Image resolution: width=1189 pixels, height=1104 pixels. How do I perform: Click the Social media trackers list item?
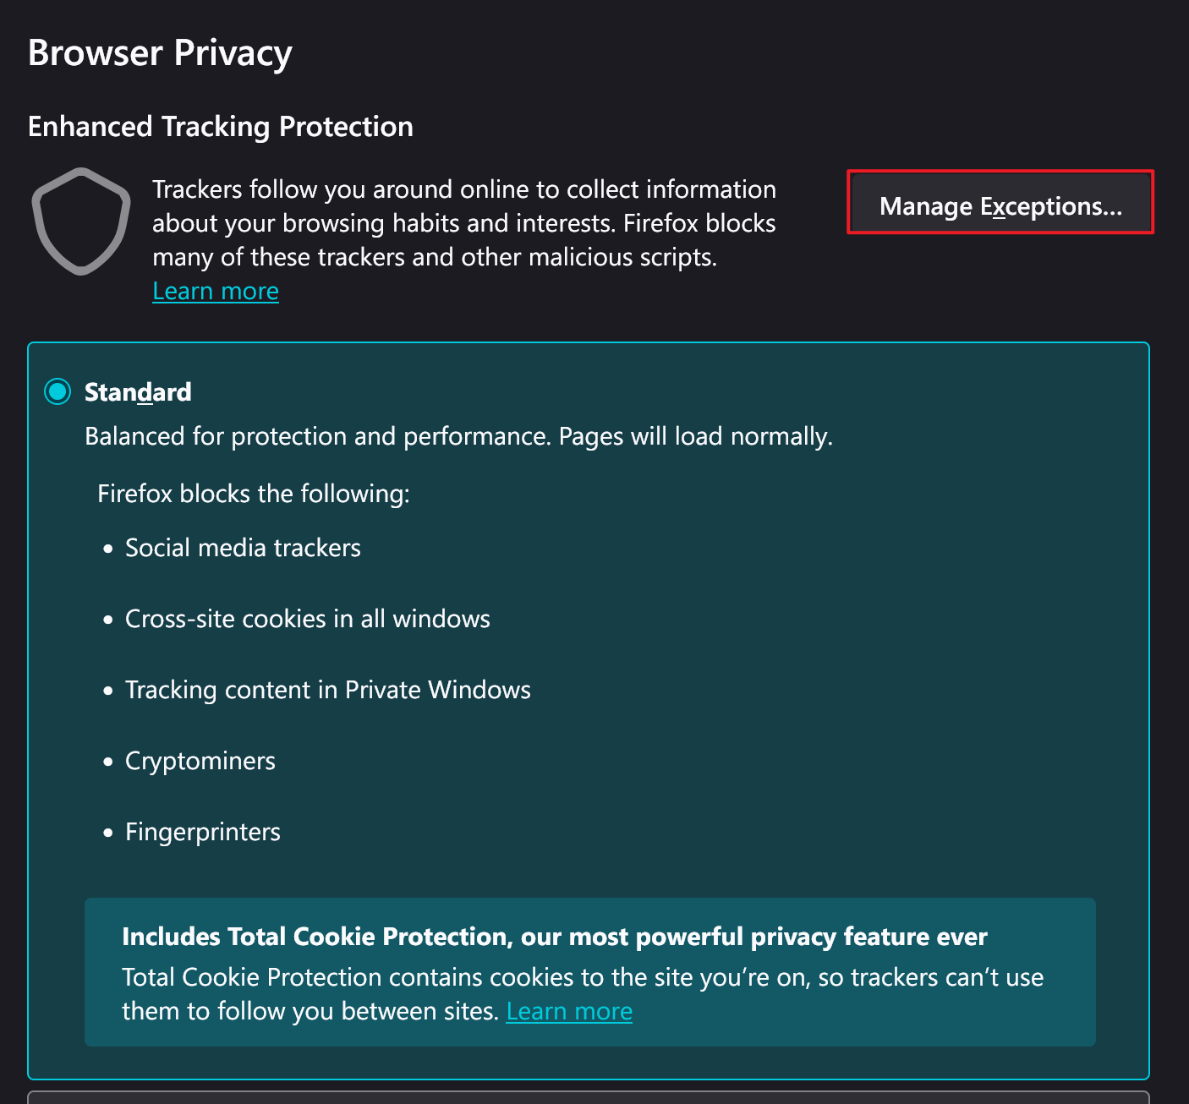[243, 548]
